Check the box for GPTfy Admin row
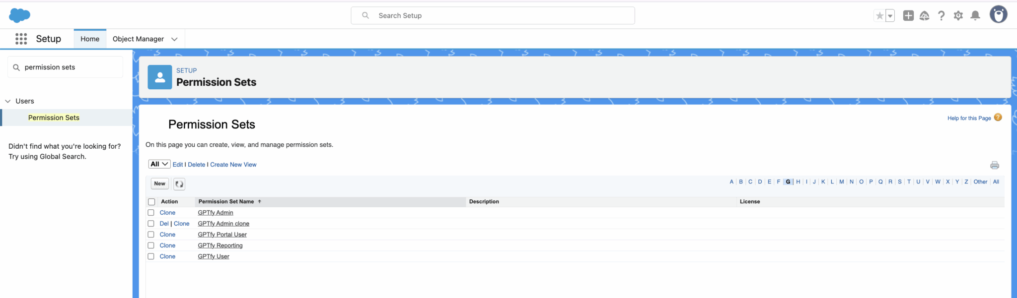The width and height of the screenshot is (1017, 298). click(x=151, y=213)
